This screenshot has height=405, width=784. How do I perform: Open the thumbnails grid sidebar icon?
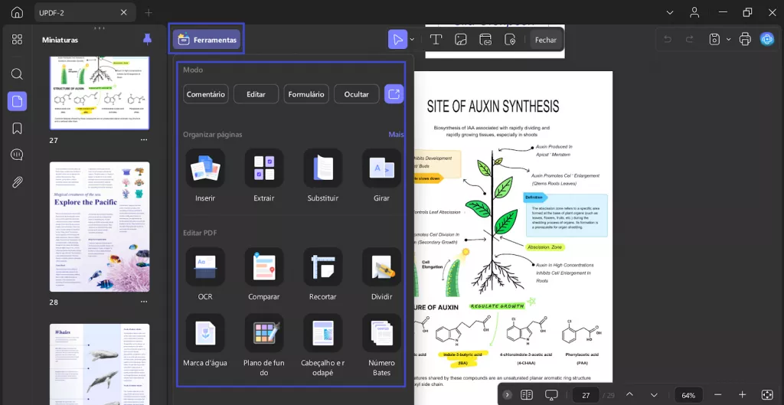tap(17, 40)
